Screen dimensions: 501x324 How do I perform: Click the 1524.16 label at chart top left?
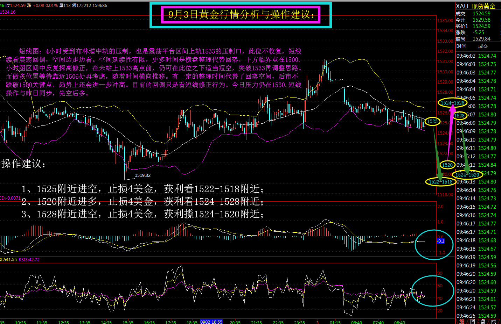coord(8,12)
